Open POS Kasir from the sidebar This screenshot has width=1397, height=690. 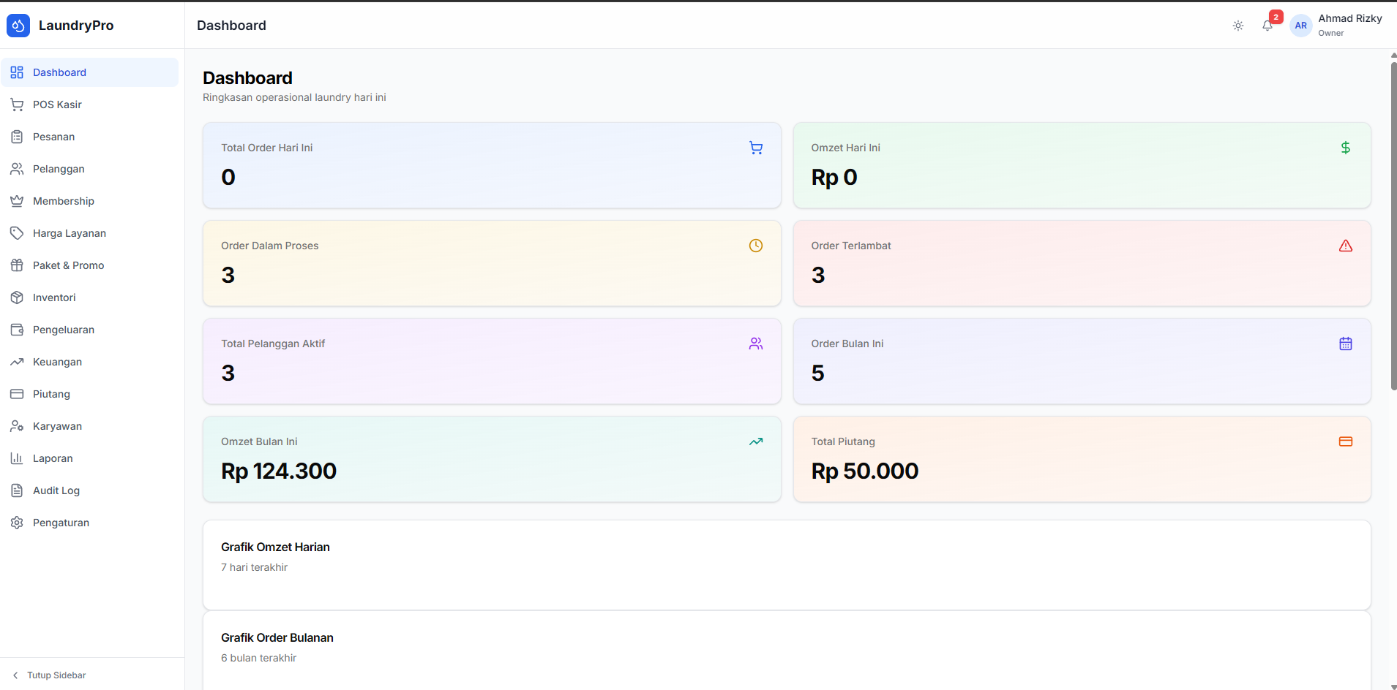point(57,105)
